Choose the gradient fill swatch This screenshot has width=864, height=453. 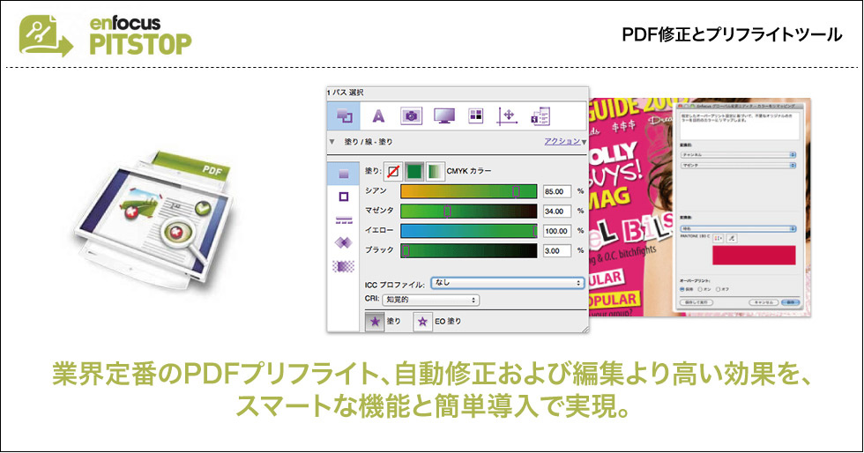[435, 171]
